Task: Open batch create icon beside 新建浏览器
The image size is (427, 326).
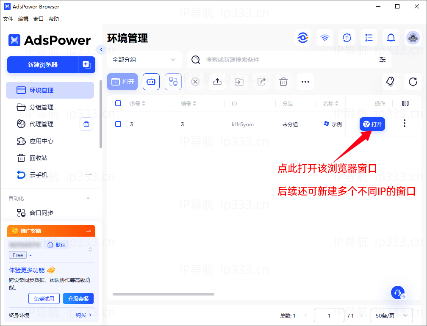Action: (x=86, y=65)
